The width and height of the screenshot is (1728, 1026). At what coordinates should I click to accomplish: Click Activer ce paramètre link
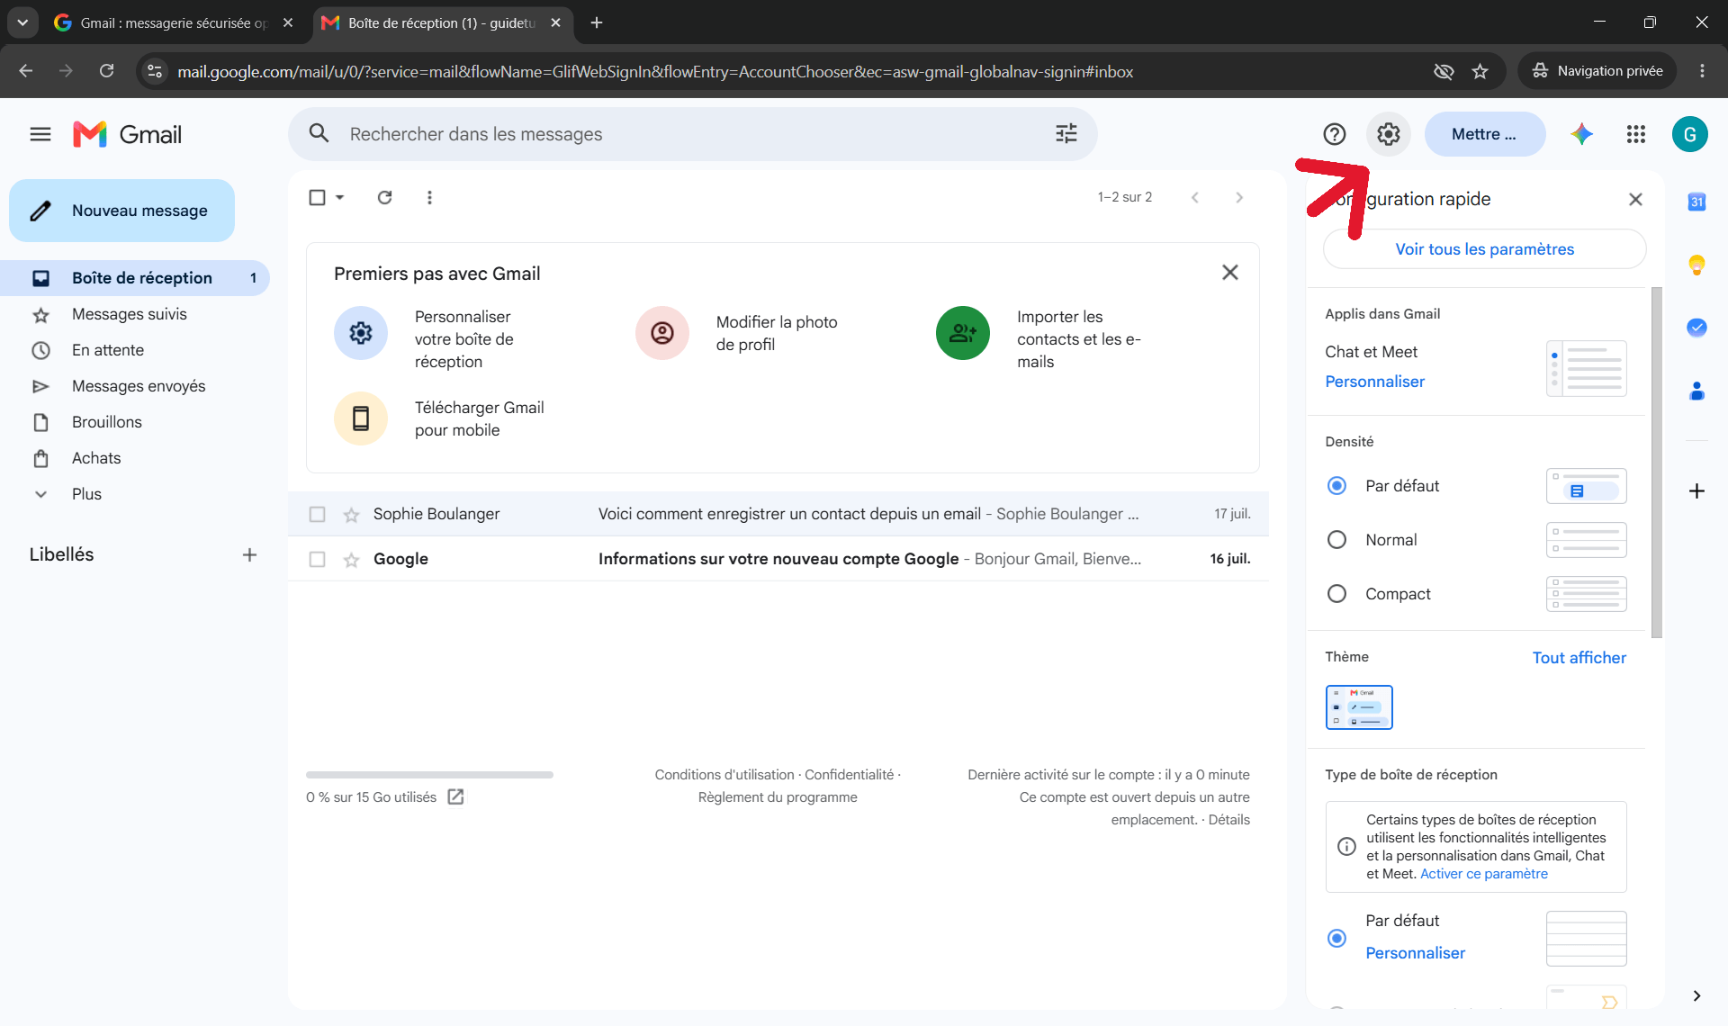pos(1483,874)
